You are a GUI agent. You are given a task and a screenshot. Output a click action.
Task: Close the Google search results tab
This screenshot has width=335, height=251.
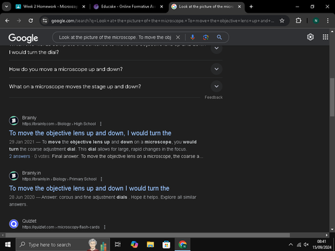point(239,7)
